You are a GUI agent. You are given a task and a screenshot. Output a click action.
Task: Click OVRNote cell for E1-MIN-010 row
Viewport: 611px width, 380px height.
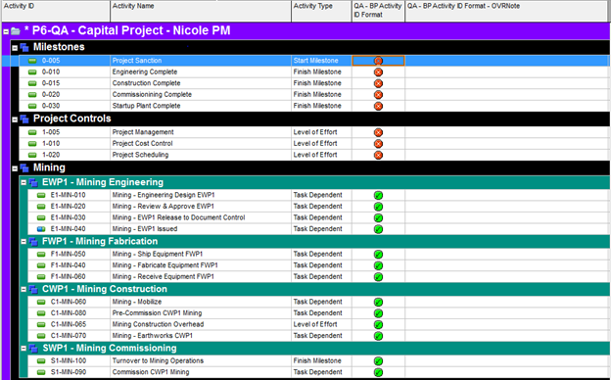(507, 195)
